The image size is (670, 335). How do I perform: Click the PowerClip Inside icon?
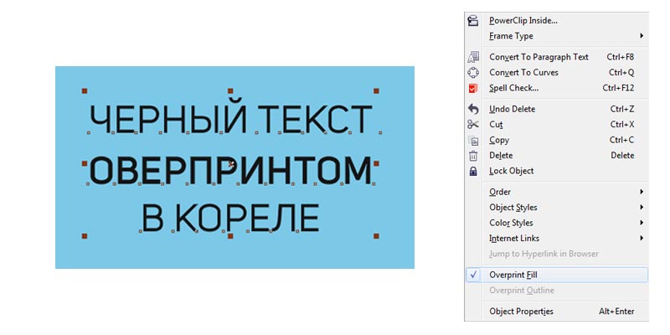pyautogui.click(x=473, y=21)
